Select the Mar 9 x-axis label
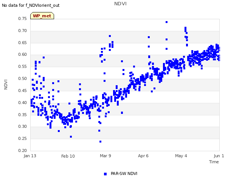242x181 pixels. (105, 156)
